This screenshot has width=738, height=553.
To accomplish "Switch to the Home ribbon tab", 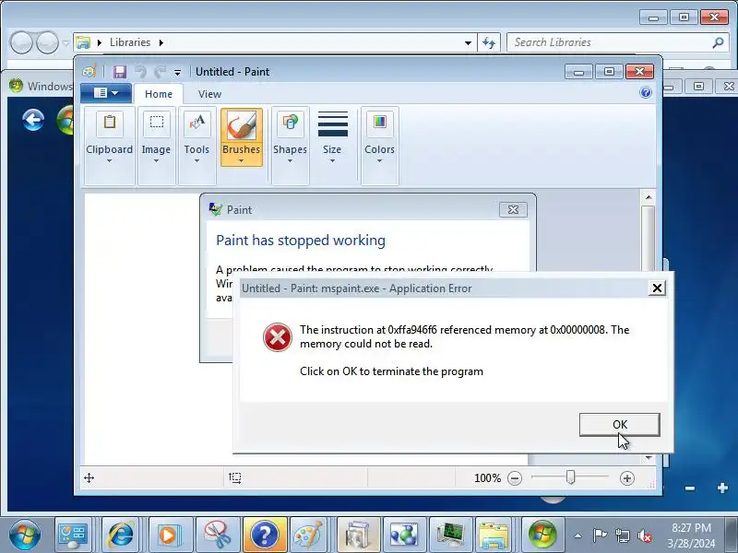I will pyautogui.click(x=159, y=94).
